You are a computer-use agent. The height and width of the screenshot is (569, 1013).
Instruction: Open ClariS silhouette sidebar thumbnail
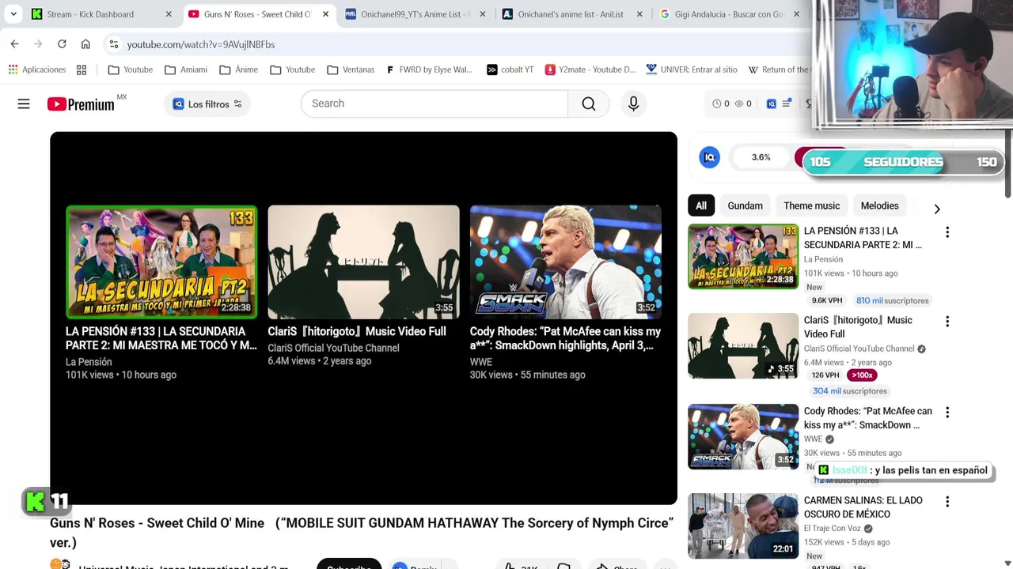(x=743, y=345)
